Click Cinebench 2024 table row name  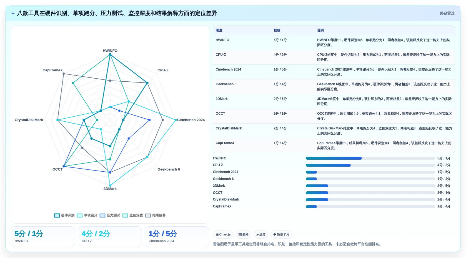tap(228, 69)
